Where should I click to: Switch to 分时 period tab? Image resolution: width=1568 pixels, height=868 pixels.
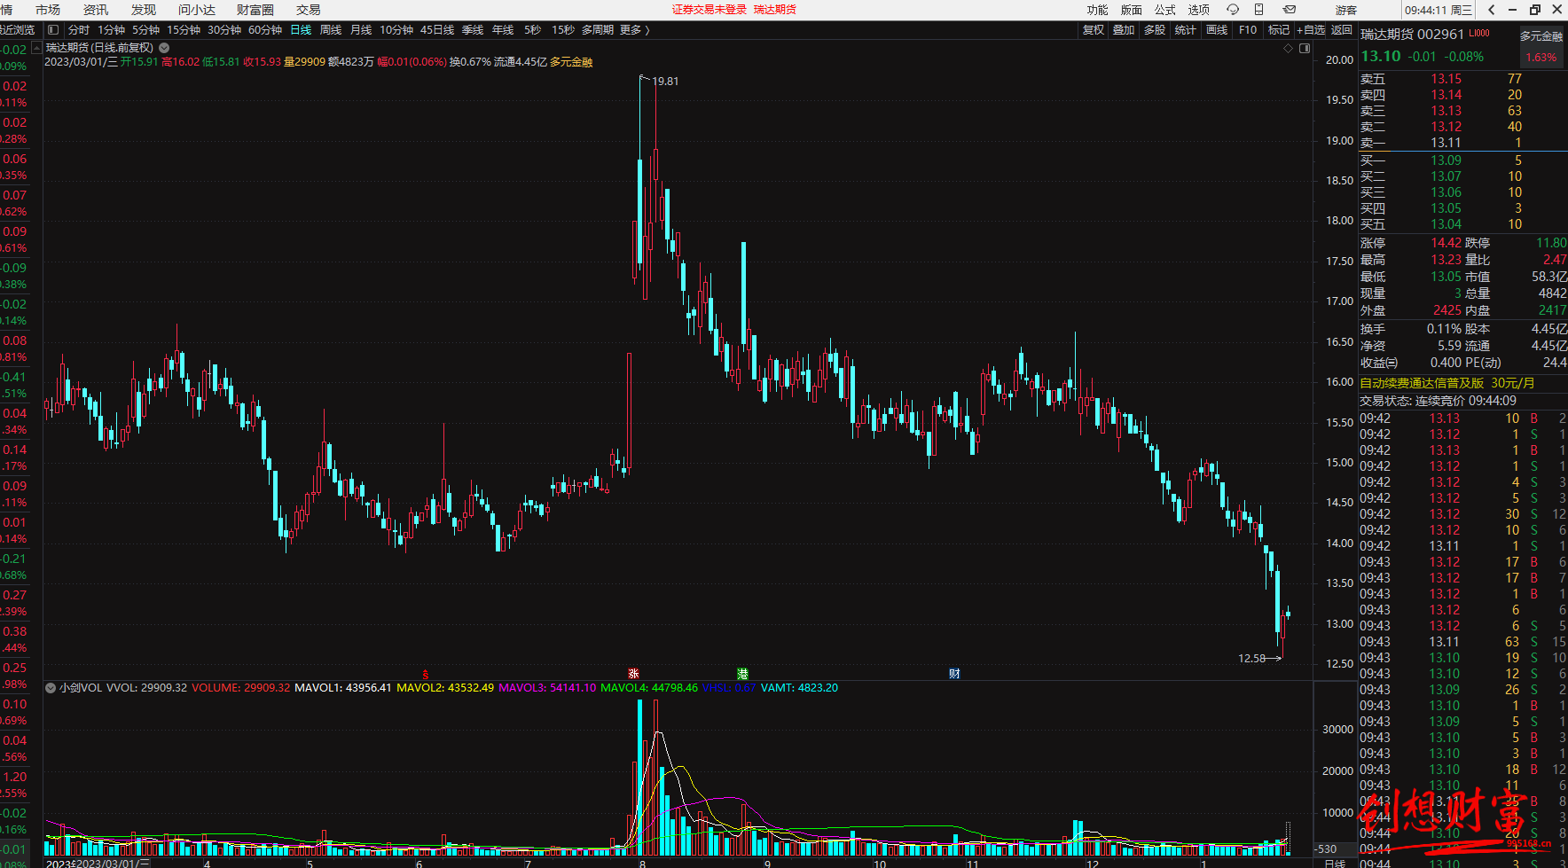pos(79,30)
